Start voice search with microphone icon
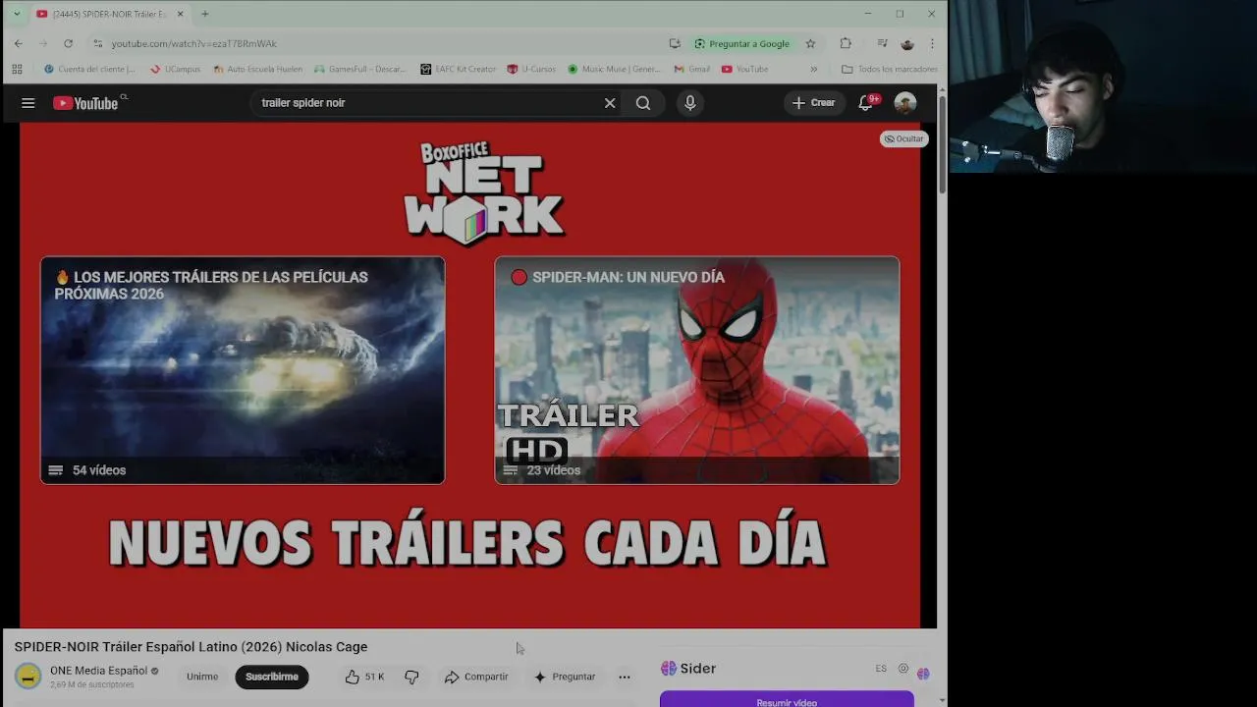Screen dimensions: 1257x707 [690, 103]
